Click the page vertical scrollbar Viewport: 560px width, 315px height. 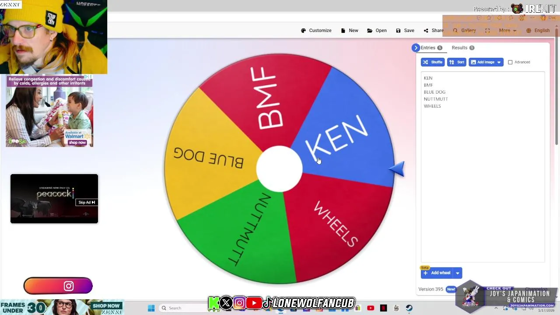point(557,87)
